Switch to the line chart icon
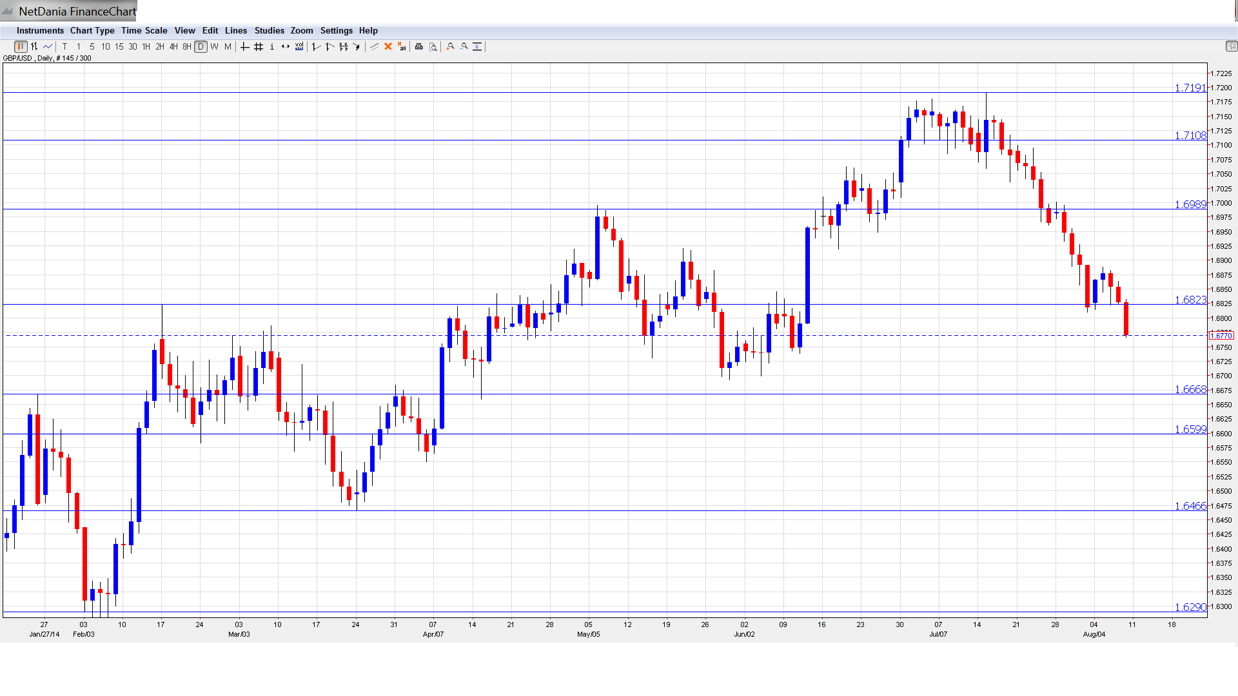The image size is (1238, 696). (48, 46)
